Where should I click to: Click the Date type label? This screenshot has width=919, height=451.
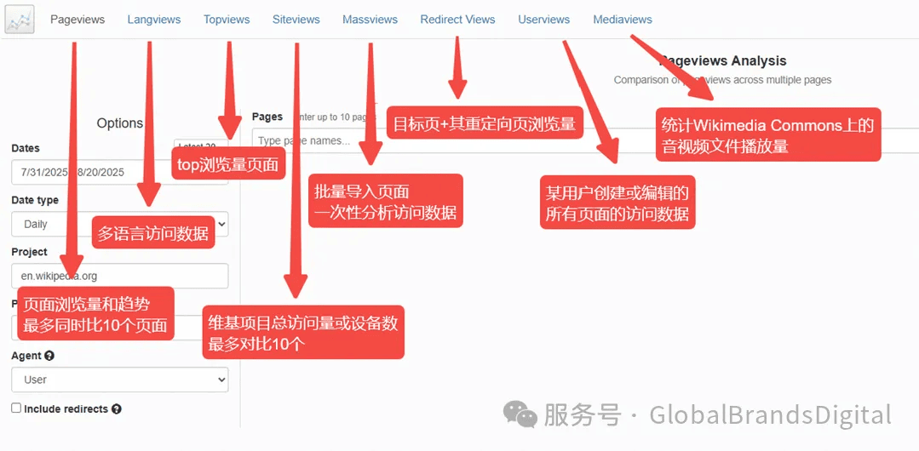pos(35,200)
